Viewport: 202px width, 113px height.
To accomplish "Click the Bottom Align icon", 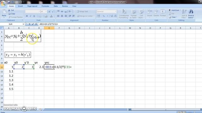I will point(66,11).
